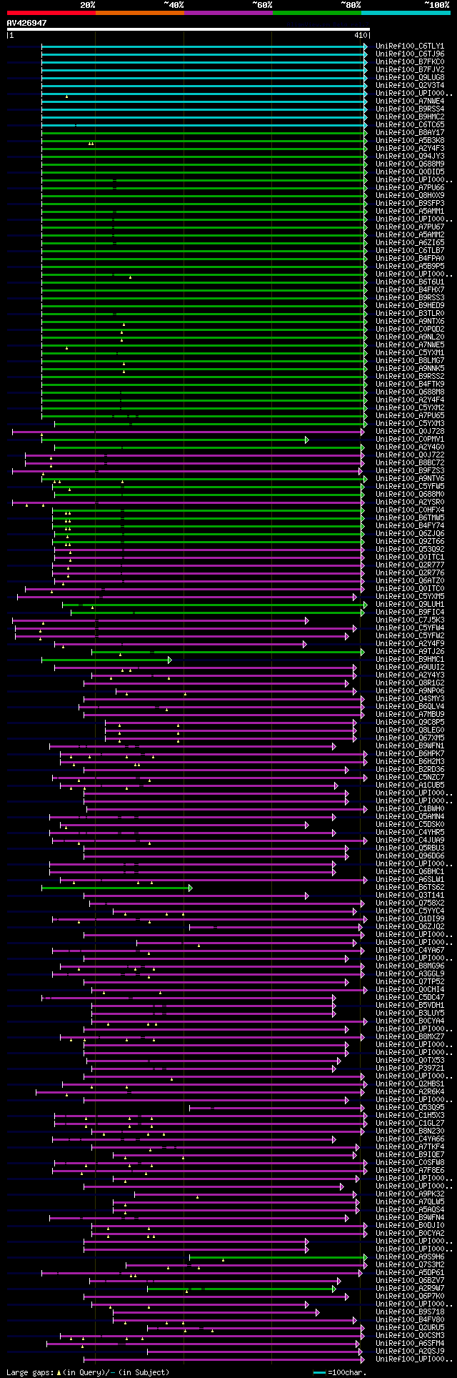This screenshot has width=457, height=1378.
Task: Open the UniRef100_A7NWE4 hit label
Action: tap(410, 101)
